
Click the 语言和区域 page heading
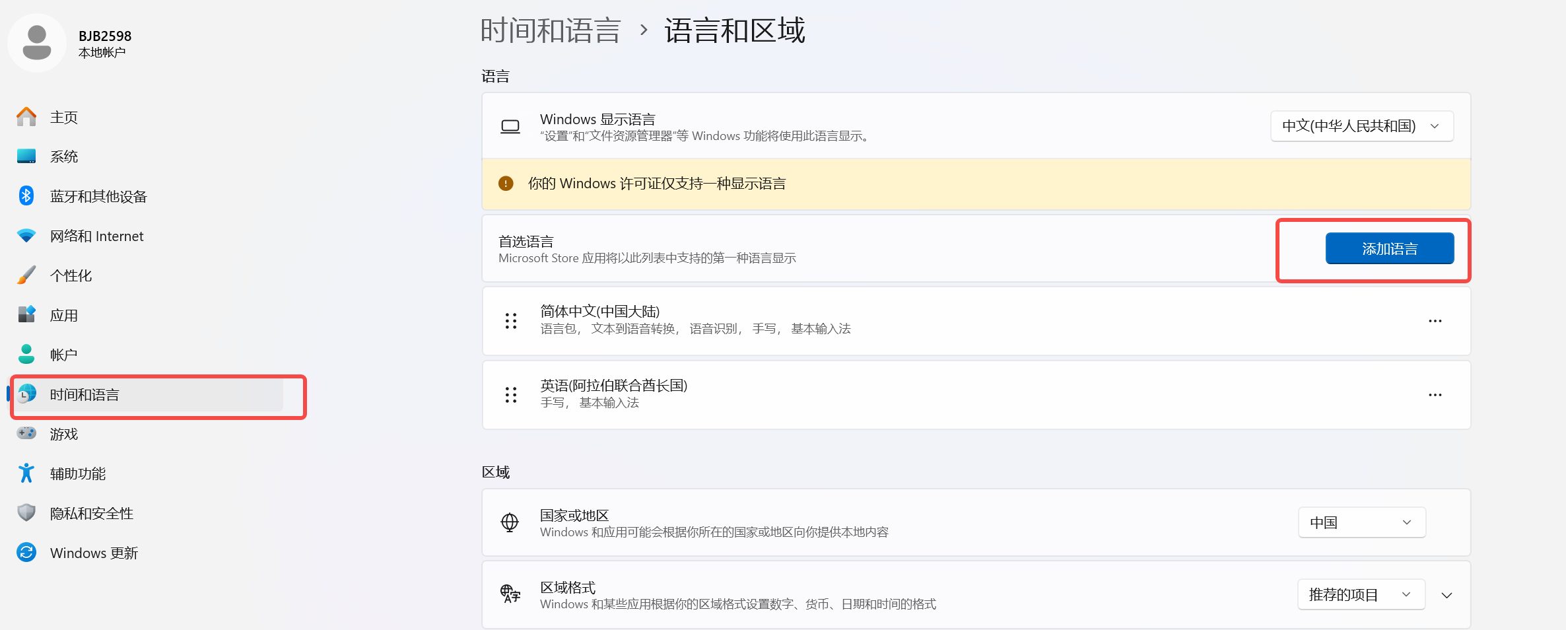pyautogui.click(x=735, y=30)
